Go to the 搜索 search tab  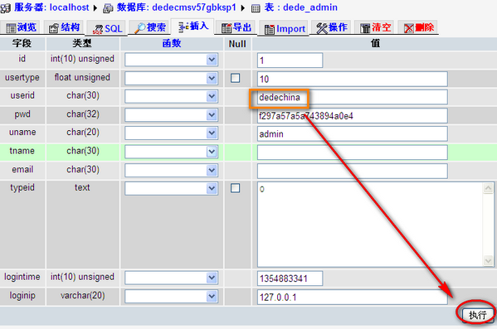[x=149, y=27]
